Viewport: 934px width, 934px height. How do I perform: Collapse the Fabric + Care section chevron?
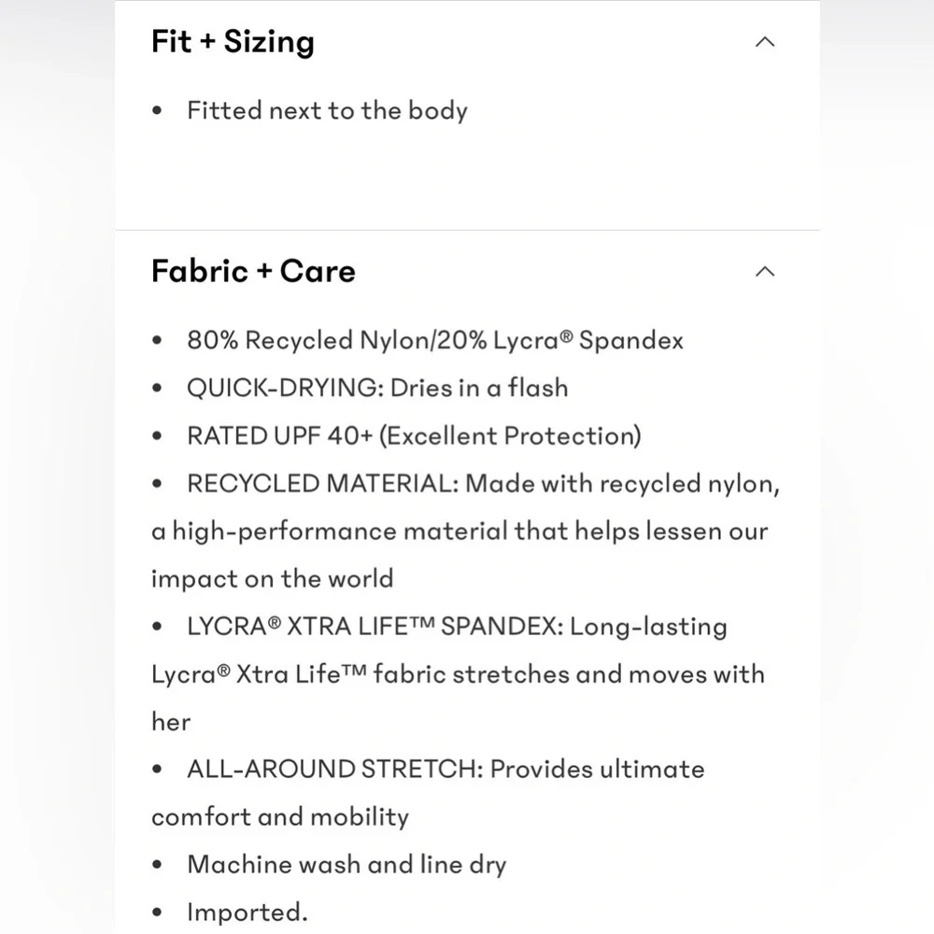point(765,272)
